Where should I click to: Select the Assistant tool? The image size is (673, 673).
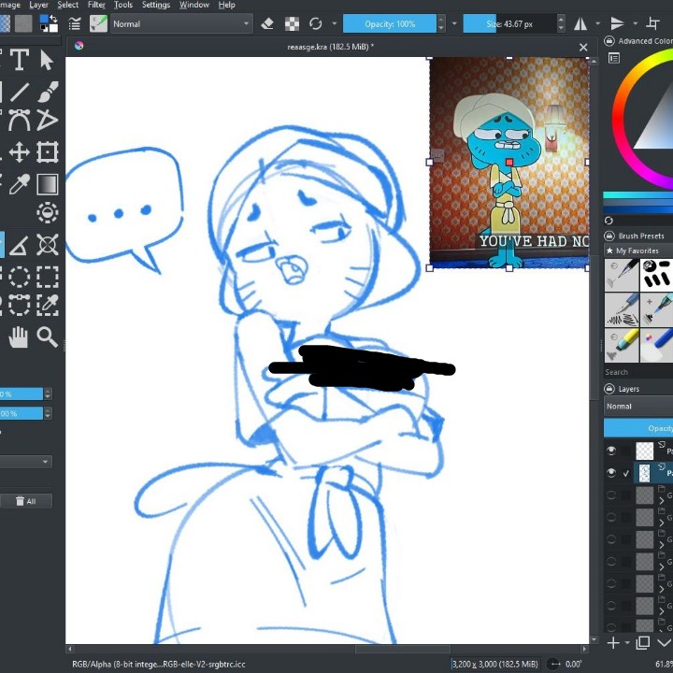(48, 245)
